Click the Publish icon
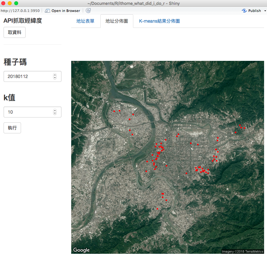 (x=244, y=11)
